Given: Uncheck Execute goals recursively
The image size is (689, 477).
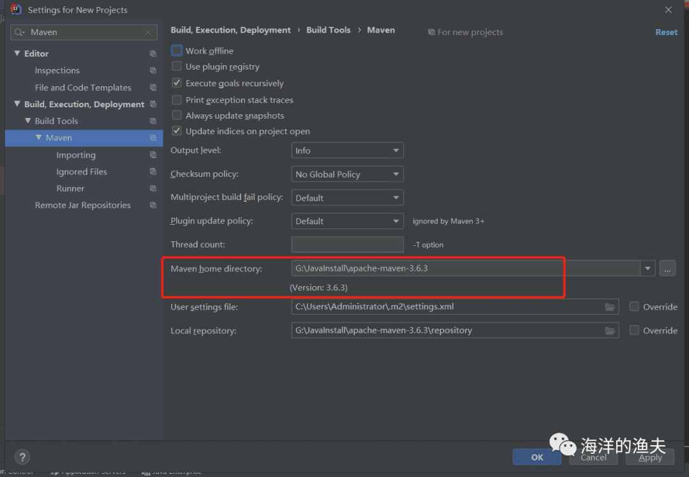Looking at the screenshot, I should point(177,82).
